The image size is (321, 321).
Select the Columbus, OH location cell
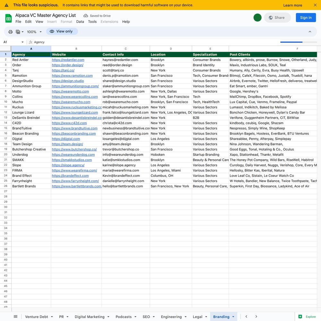tap(171, 176)
